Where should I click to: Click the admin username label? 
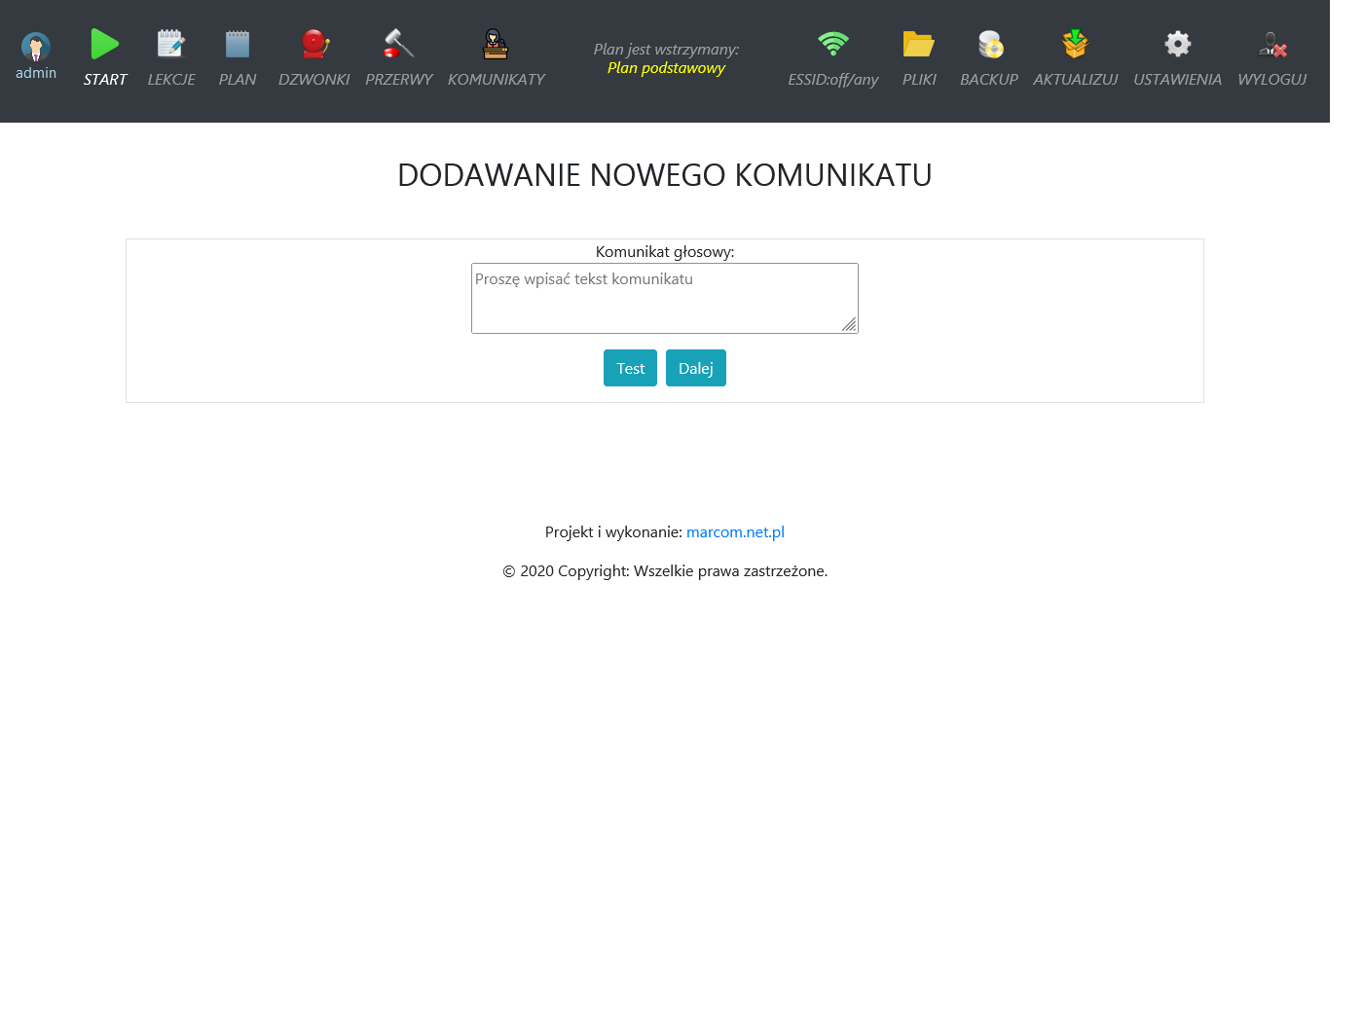pyautogui.click(x=36, y=73)
